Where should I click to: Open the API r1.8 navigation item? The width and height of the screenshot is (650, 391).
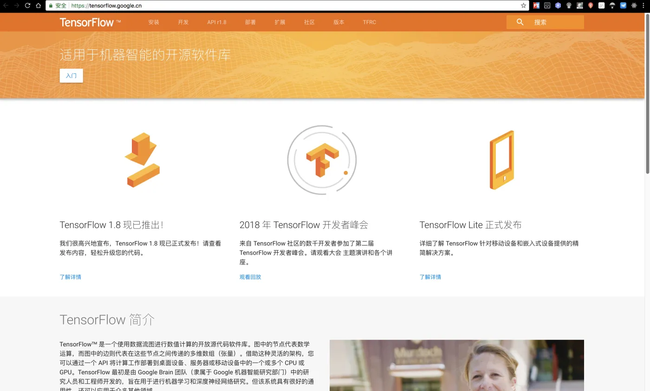217,22
